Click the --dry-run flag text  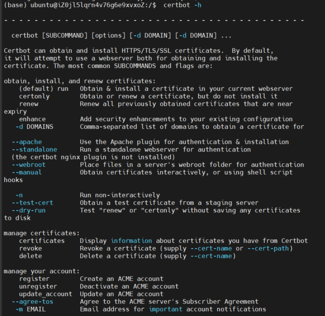tap(29, 210)
